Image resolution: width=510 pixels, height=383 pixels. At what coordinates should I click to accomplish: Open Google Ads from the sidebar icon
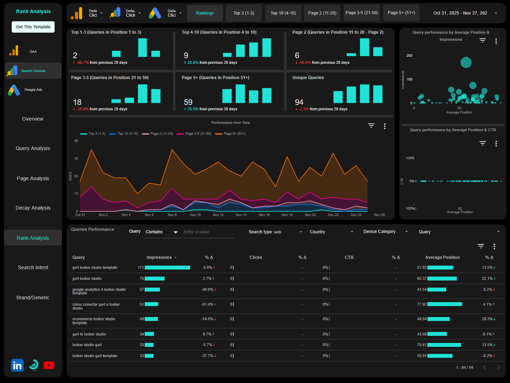tap(13, 90)
